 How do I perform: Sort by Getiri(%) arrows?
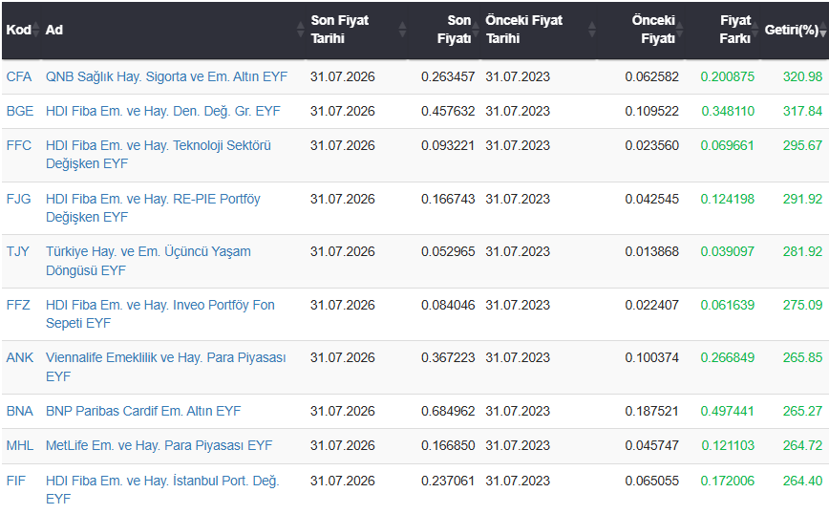(823, 30)
